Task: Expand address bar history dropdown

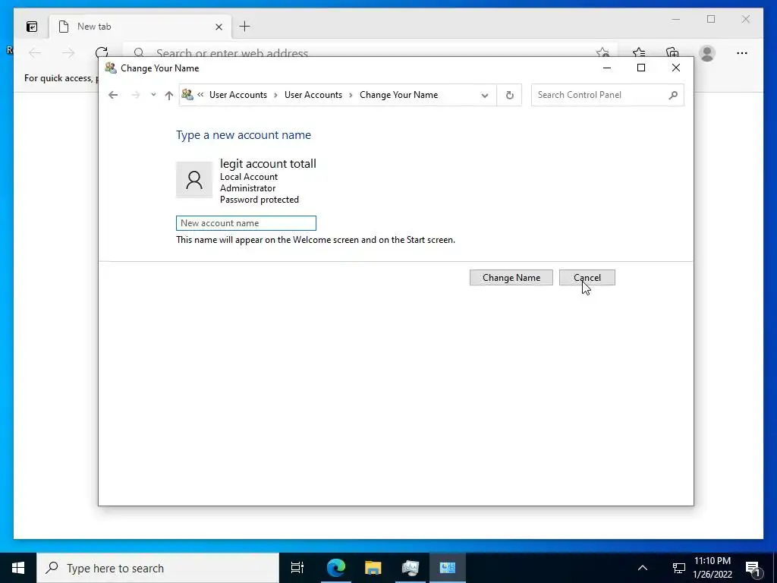Action: click(x=485, y=95)
